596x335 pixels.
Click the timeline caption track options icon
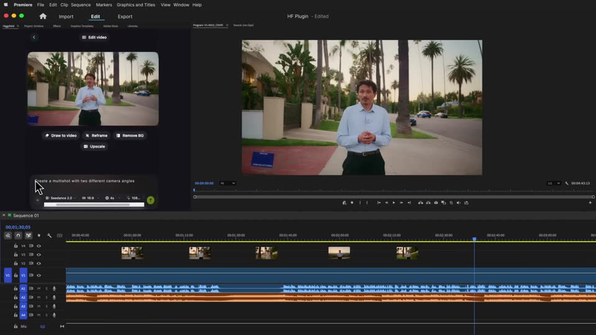tap(60, 236)
